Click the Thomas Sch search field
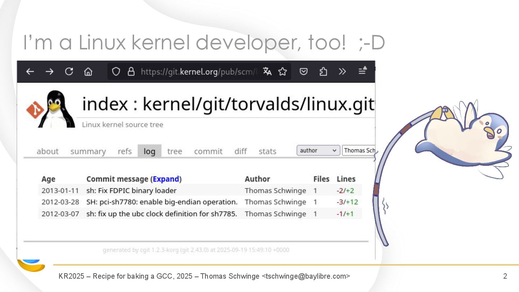 [x=359, y=150]
